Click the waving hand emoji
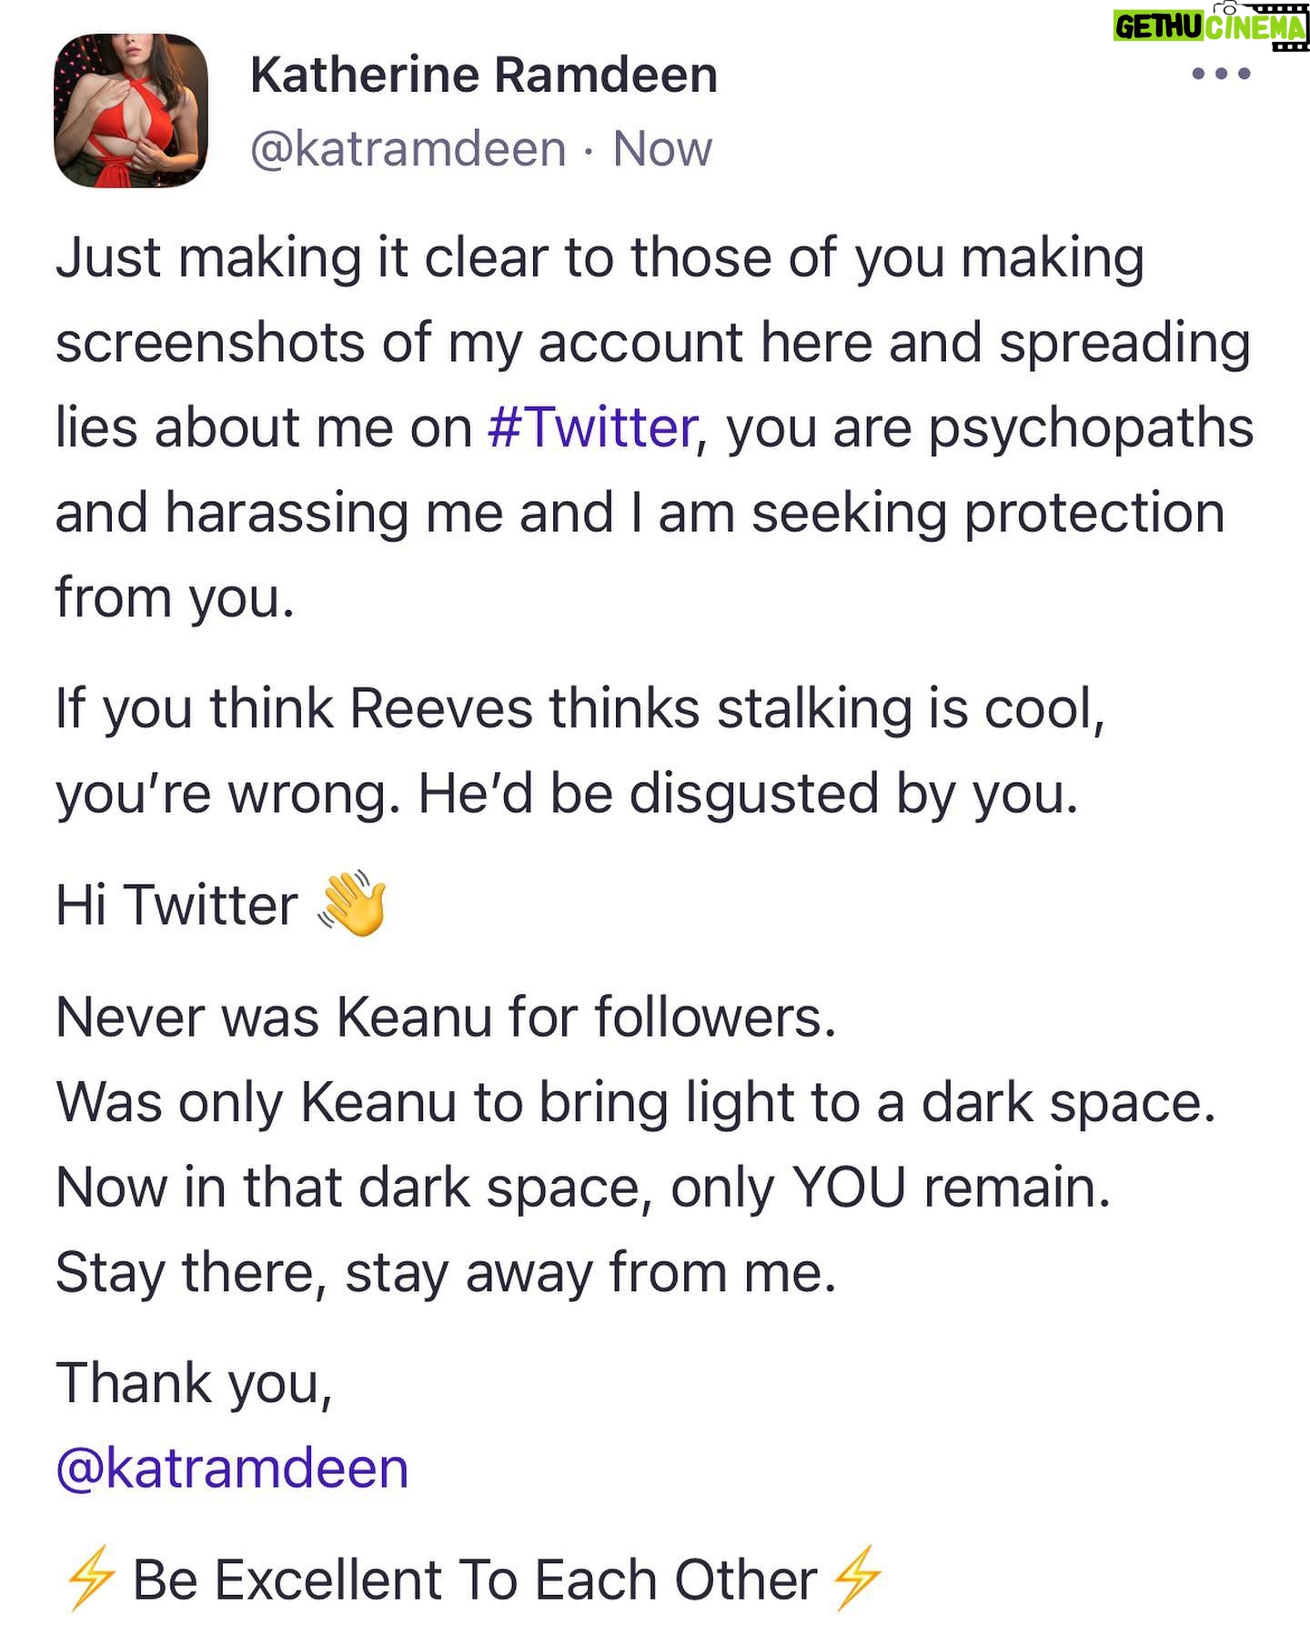The height and width of the screenshot is (1635, 1310). click(352, 905)
